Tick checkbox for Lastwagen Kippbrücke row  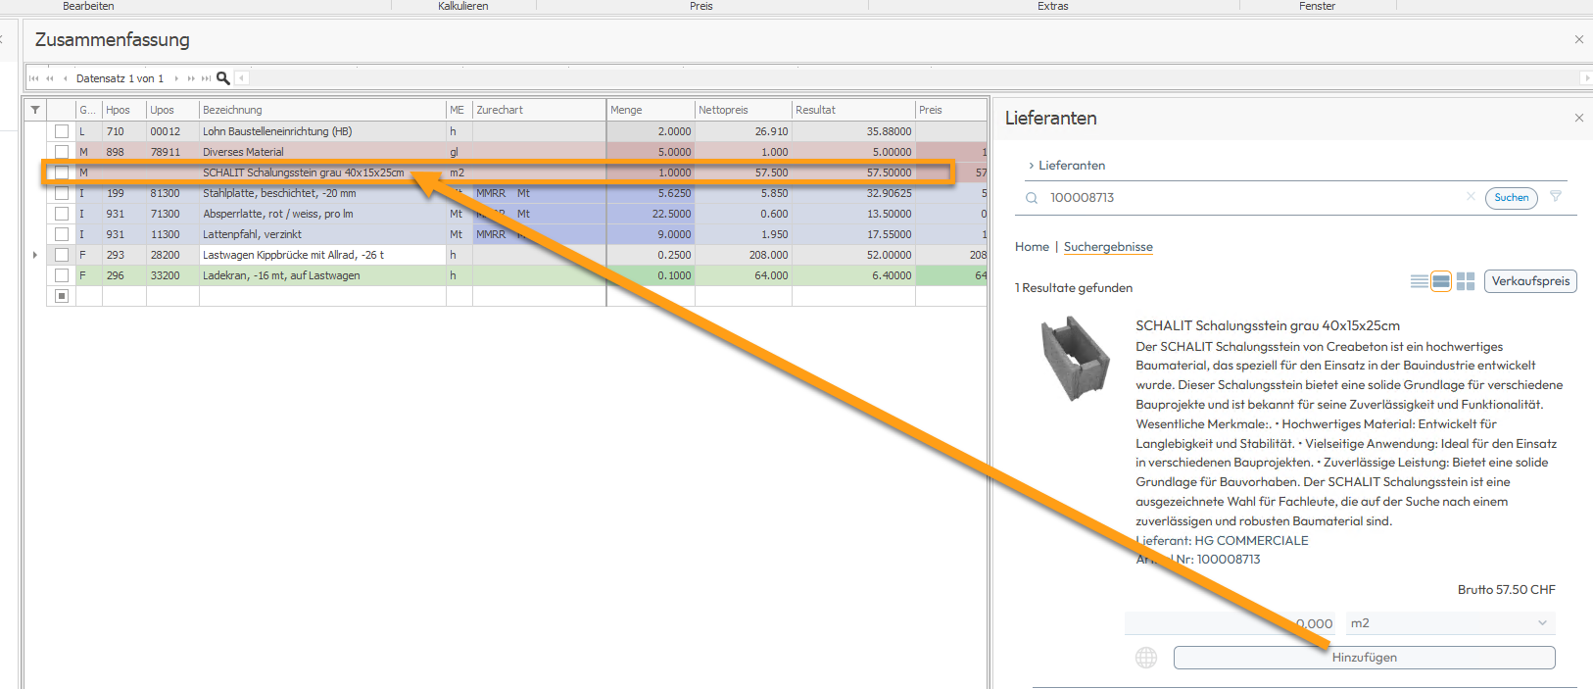click(62, 255)
